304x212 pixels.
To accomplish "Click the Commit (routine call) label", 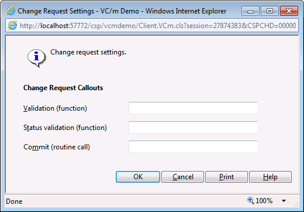I will click(x=57, y=147).
